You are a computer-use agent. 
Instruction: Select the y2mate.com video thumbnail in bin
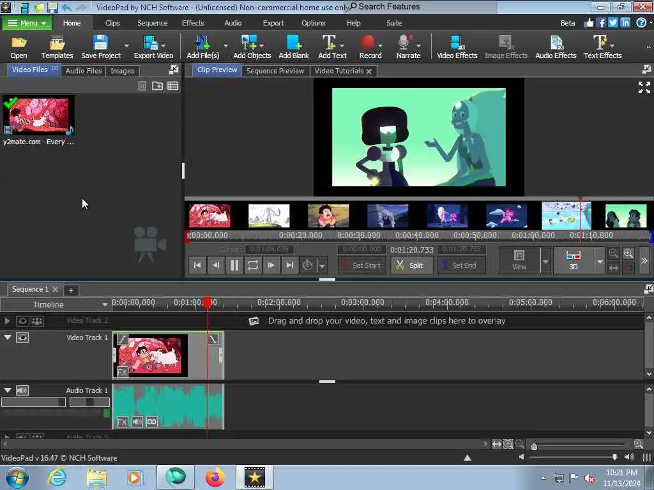point(39,115)
